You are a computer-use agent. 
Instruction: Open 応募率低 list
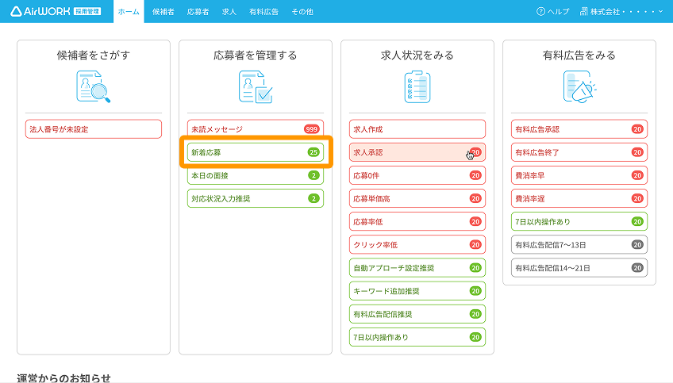(x=417, y=222)
